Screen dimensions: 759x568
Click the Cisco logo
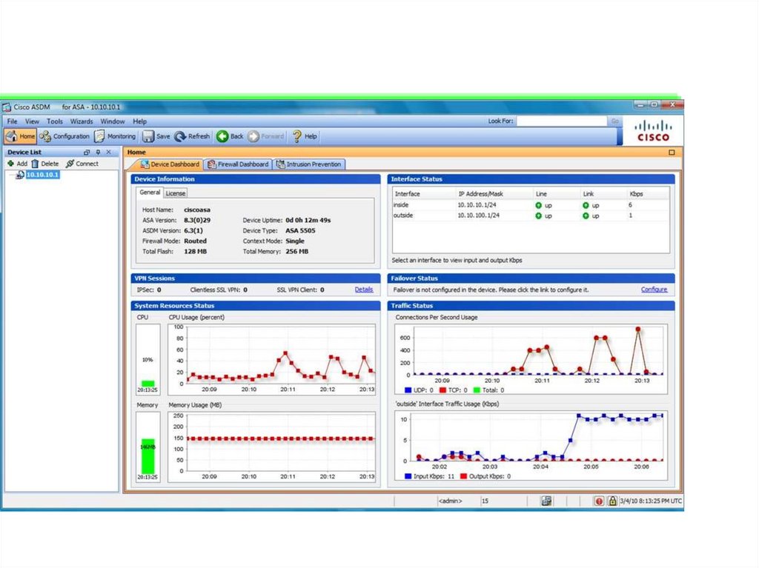(x=653, y=131)
